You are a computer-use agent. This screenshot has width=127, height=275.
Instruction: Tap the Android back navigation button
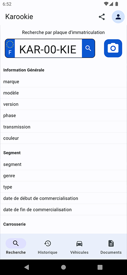point(27,267)
